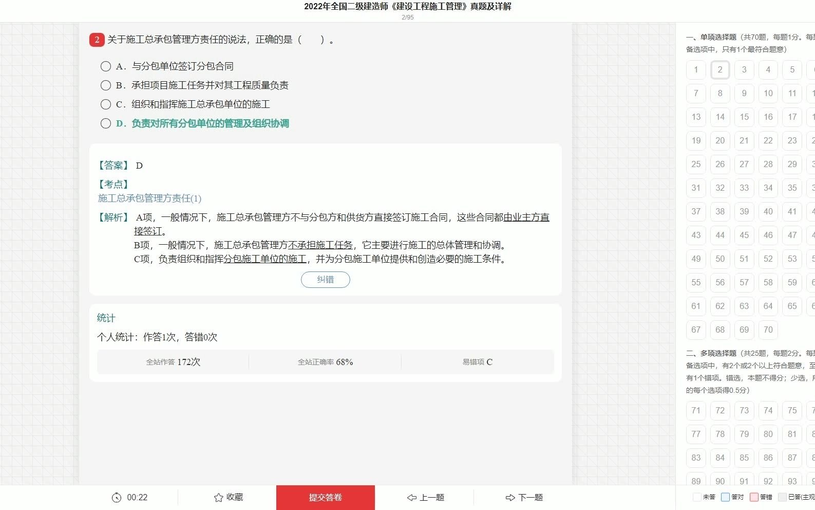
Task: Jump to question 33
Action: point(744,188)
